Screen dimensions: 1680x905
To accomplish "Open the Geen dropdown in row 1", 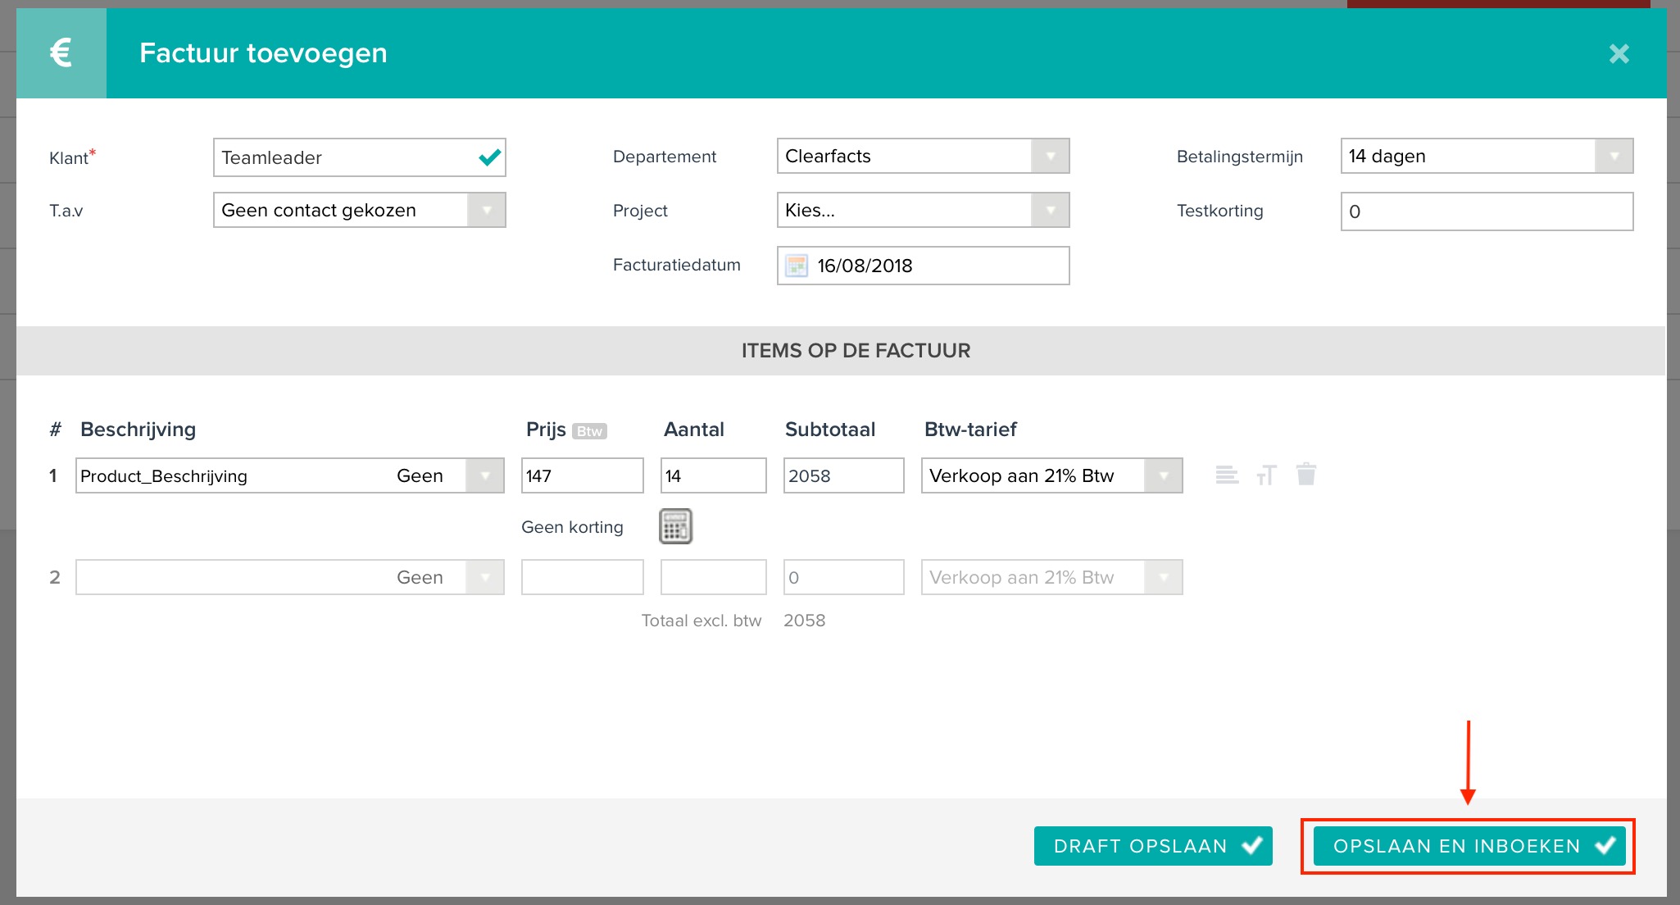I will (x=449, y=475).
